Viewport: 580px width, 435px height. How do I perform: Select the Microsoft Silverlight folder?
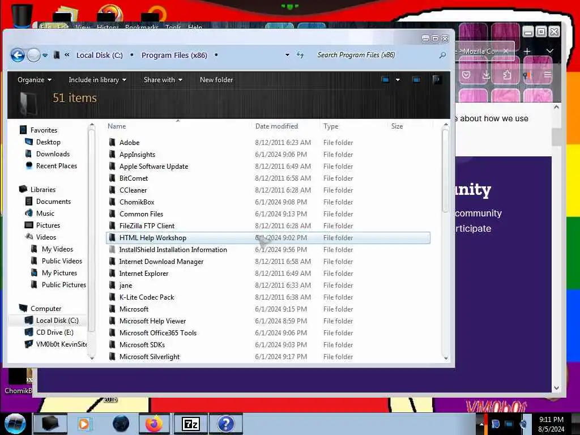pyautogui.click(x=268, y=357)
